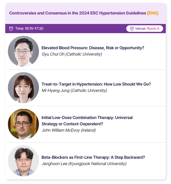
Task: Open talk "Treat-to-Target in Hypertension"
Action: point(96,84)
